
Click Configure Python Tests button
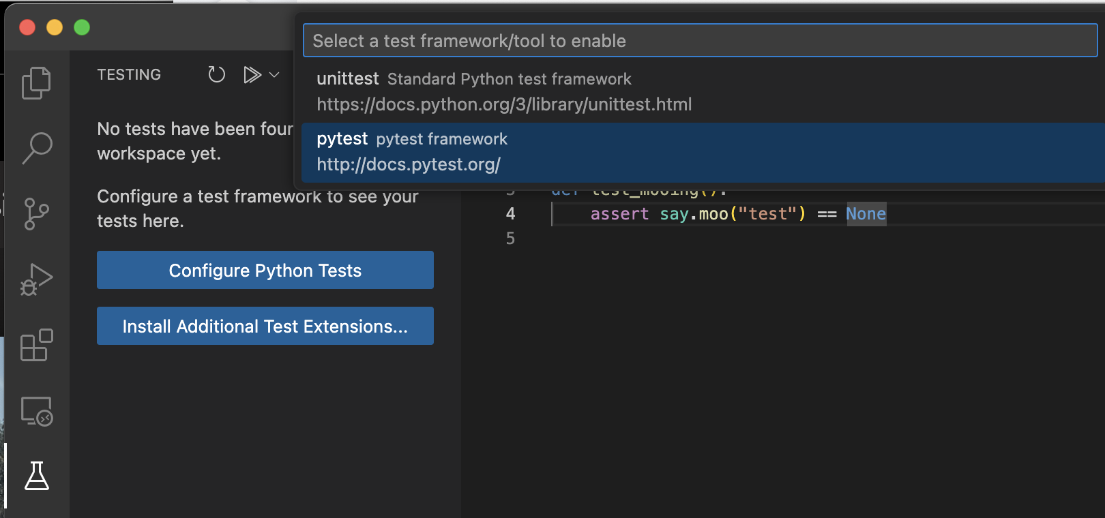pyautogui.click(x=265, y=270)
